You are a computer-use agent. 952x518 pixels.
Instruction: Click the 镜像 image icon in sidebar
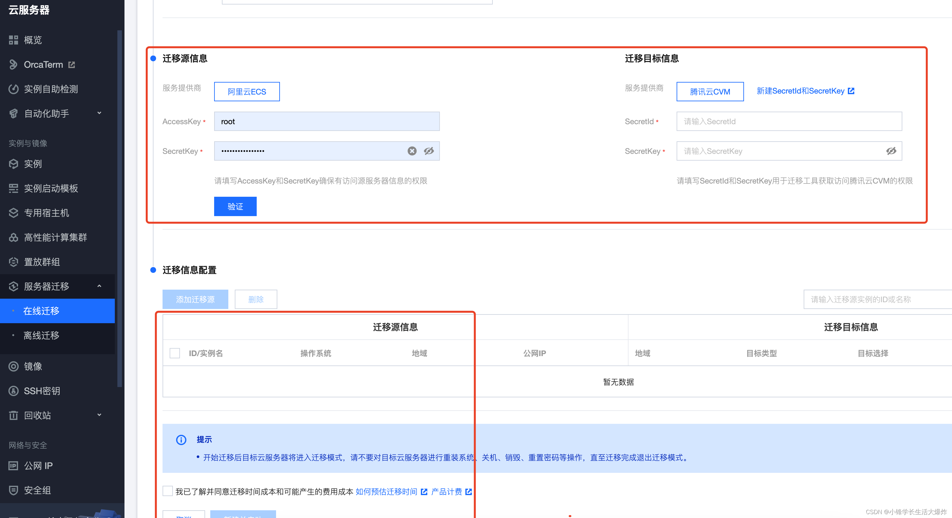click(x=13, y=366)
